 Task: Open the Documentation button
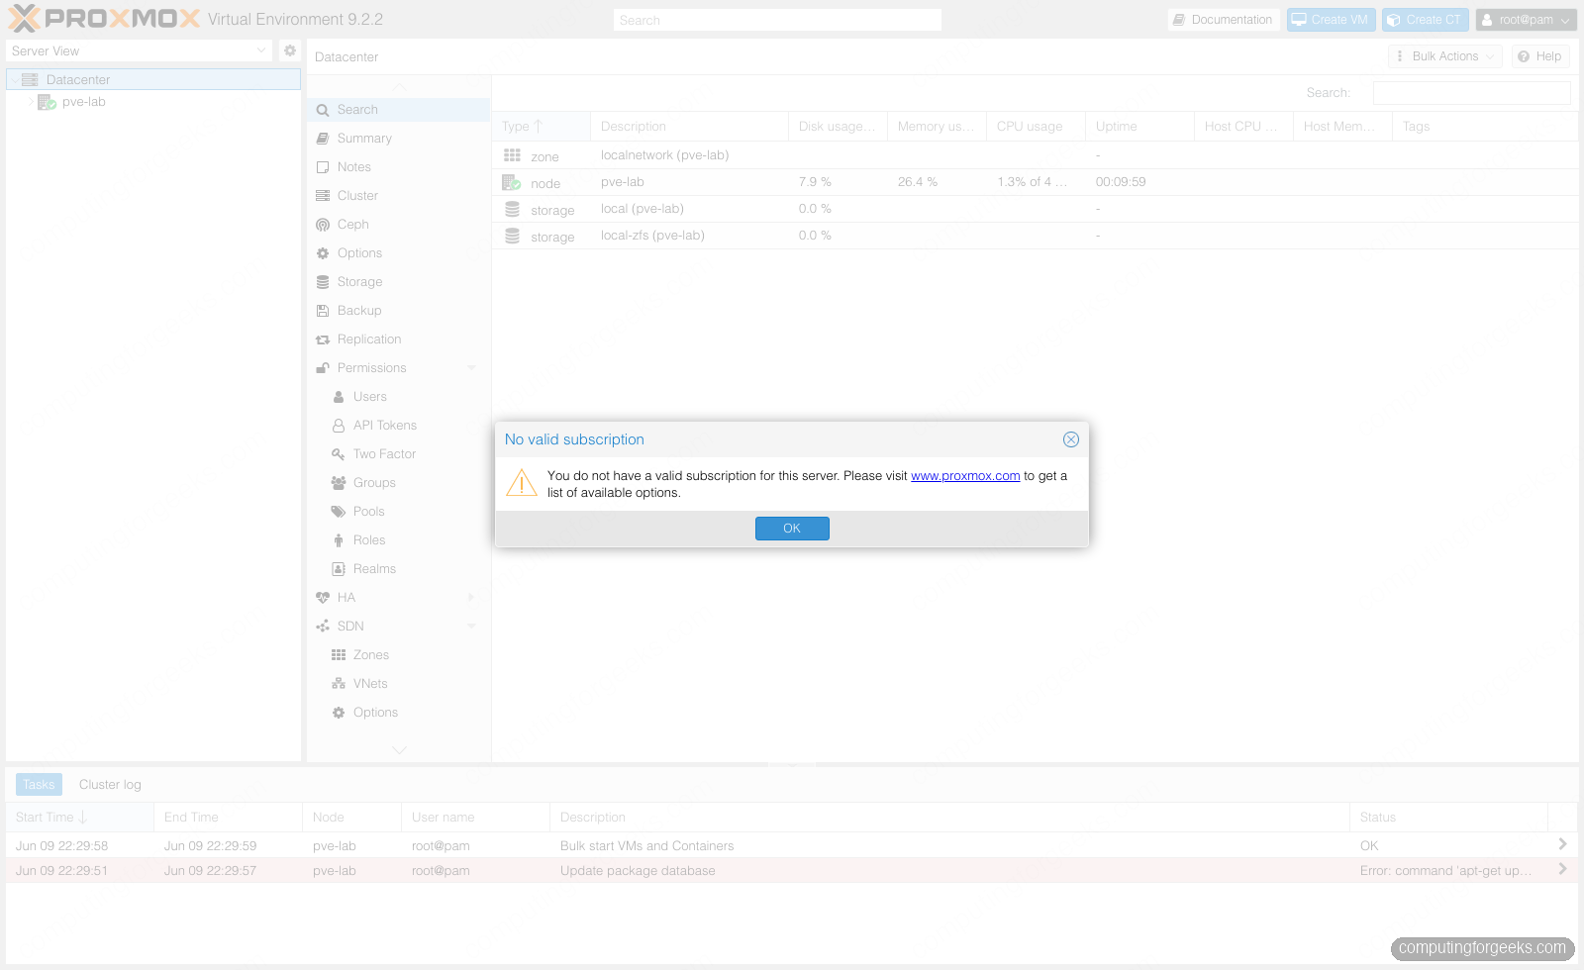pos(1224,20)
